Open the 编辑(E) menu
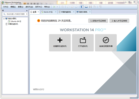The height and width of the screenshot is (99, 139). [13, 7]
